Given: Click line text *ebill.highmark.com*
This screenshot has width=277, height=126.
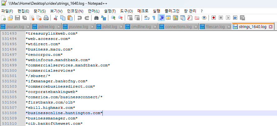Looking at the screenshot, I should click(50, 108).
